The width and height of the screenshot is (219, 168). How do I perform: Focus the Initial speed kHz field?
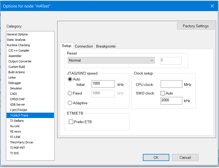(103, 84)
